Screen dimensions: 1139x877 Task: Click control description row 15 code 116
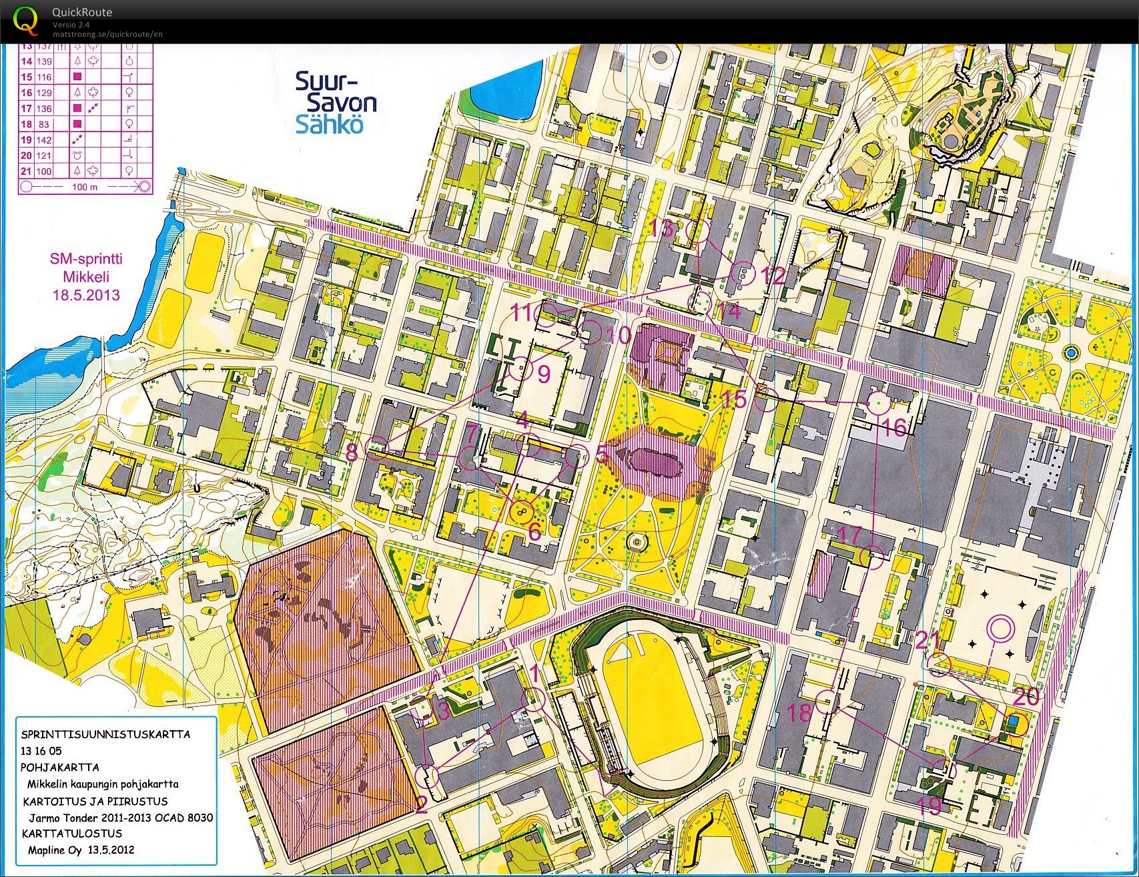44,77
